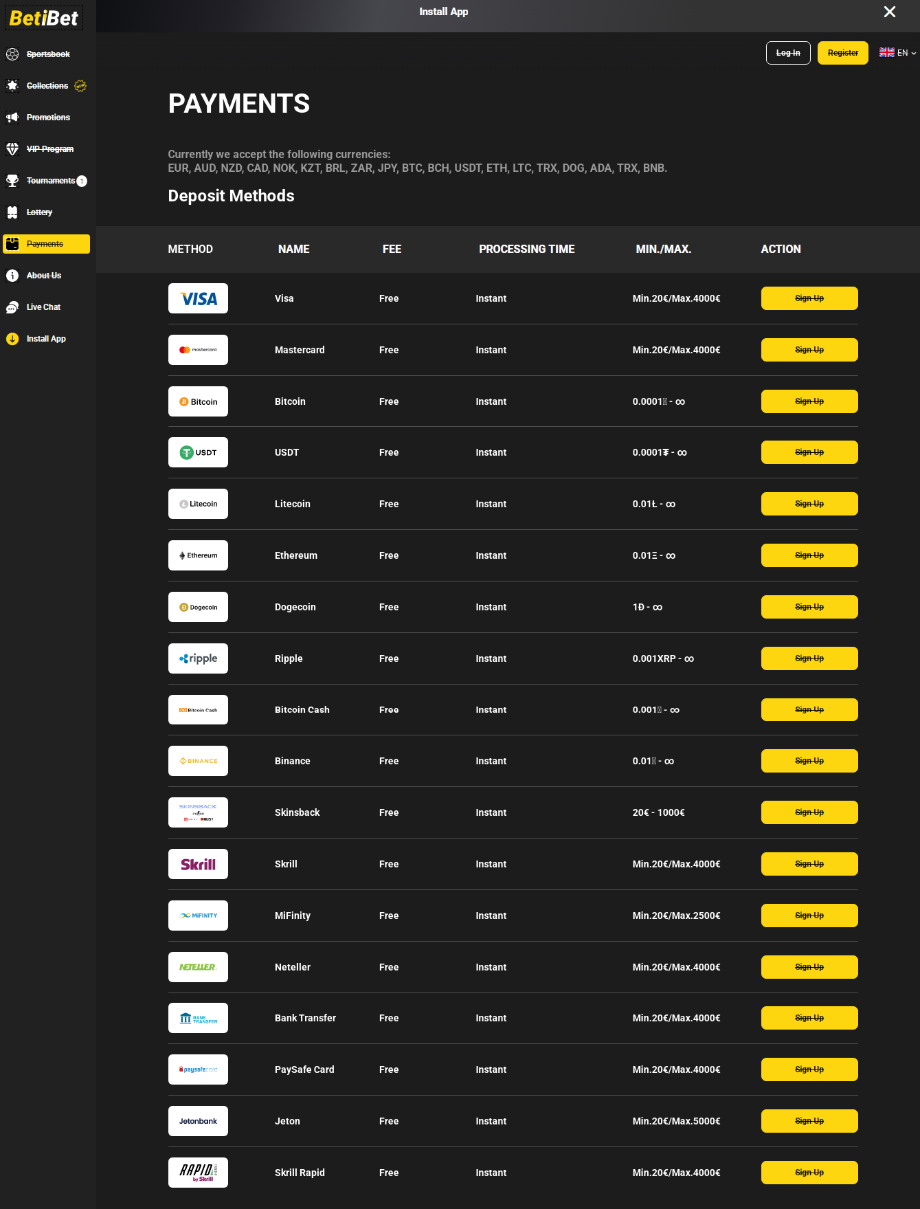Click the Mastercard logo thumbnail
The image size is (920, 1209).
click(x=198, y=350)
